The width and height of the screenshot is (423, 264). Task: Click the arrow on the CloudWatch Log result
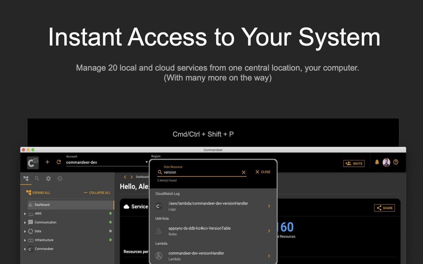(x=269, y=206)
